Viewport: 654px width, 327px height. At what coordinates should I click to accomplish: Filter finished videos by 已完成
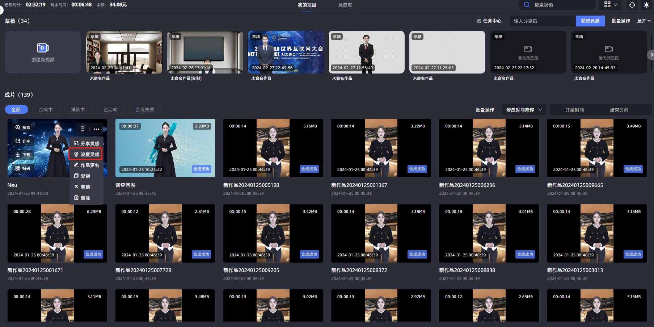click(x=110, y=109)
